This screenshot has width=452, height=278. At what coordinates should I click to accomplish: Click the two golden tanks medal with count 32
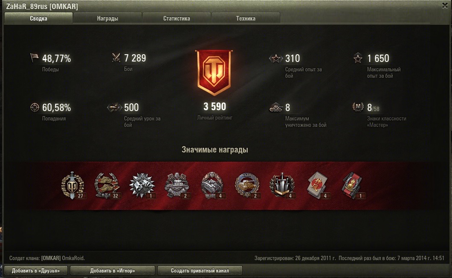pos(107,185)
